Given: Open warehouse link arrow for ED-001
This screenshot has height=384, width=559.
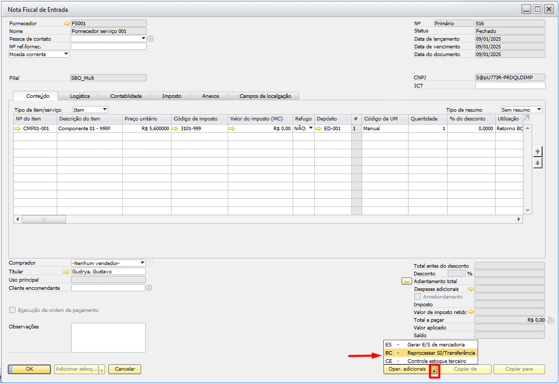Looking at the screenshot, I should [318, 129].
